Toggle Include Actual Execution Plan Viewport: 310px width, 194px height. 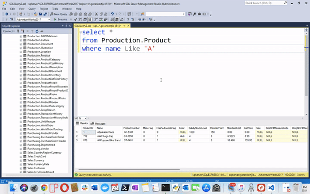tap(96, 20)
